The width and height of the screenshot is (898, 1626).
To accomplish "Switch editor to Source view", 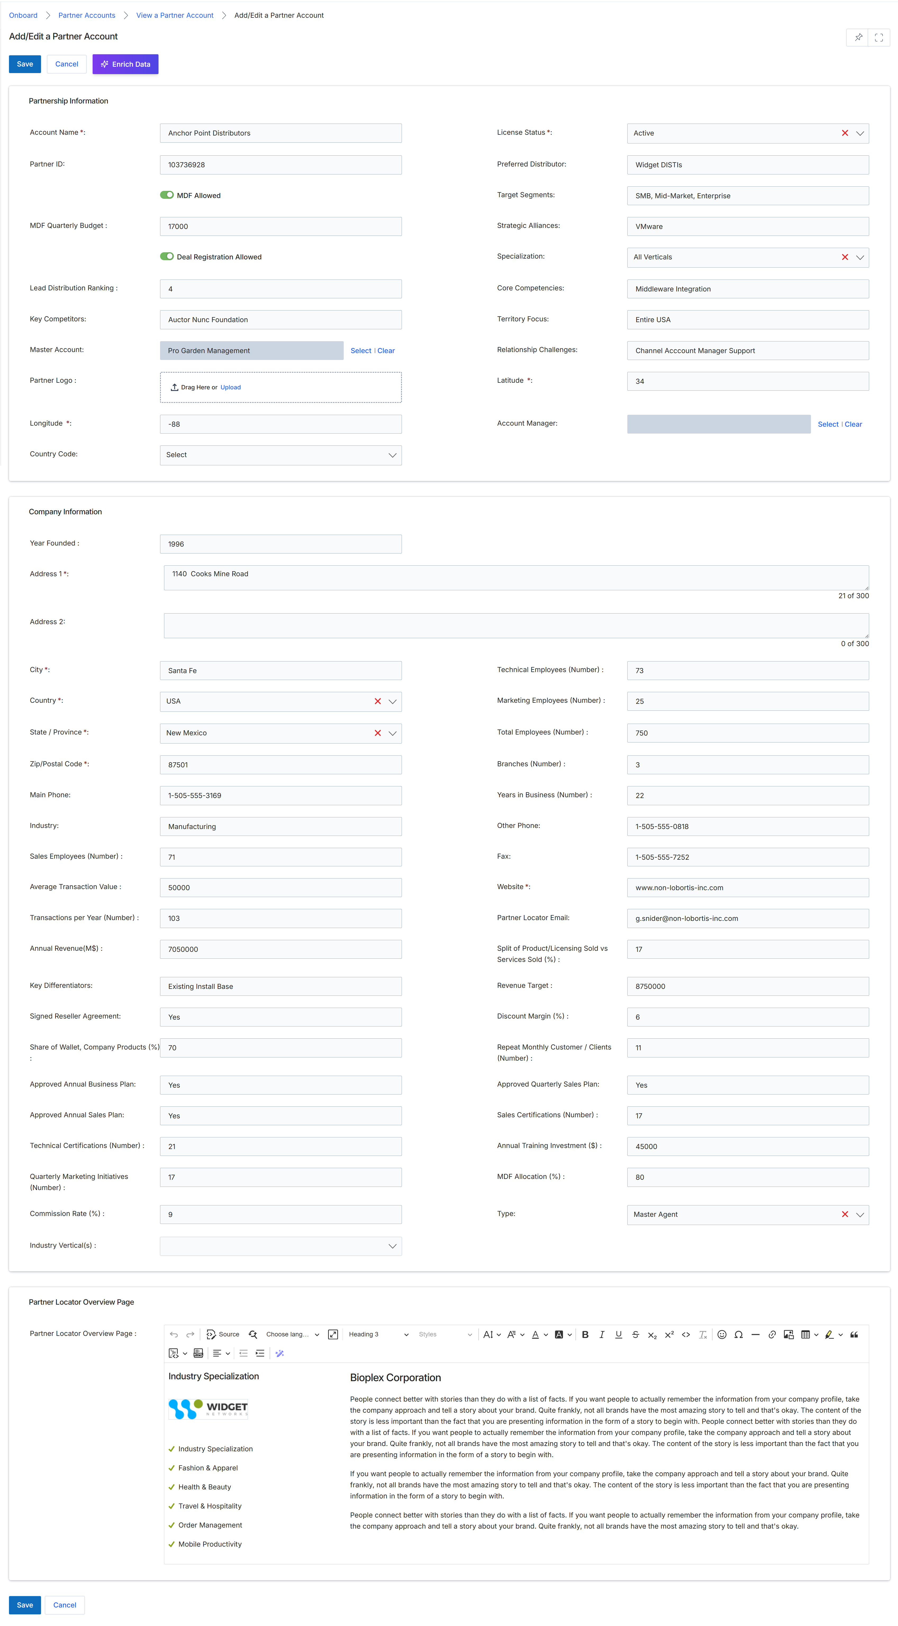I will (223, 1334).
